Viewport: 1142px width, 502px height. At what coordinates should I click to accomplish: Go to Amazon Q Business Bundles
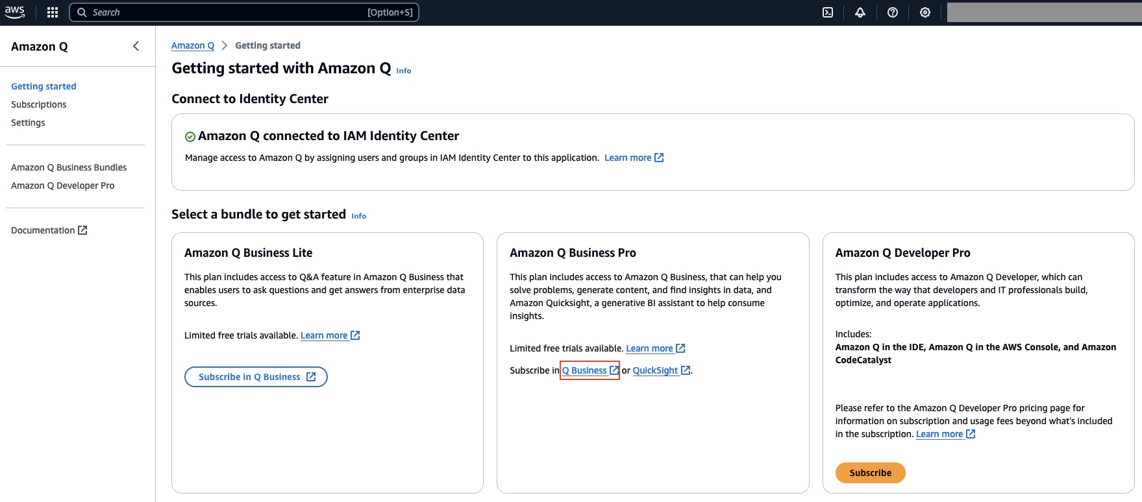click(x=69, y=167)
